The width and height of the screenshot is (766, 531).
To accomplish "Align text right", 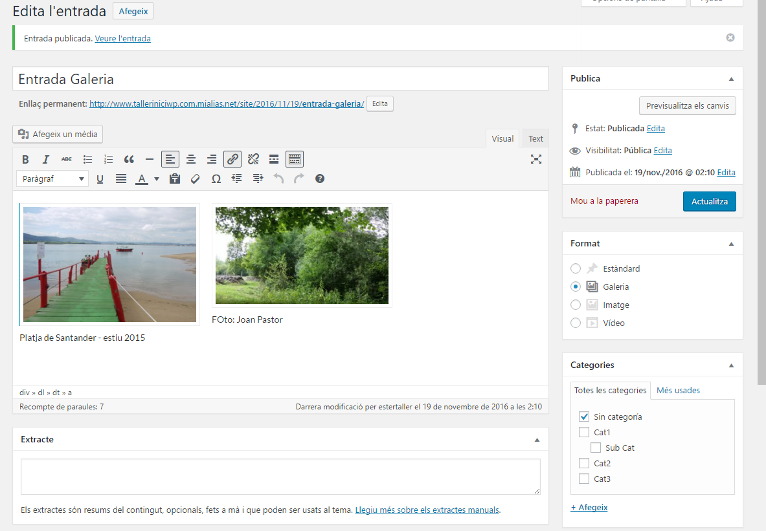I will coord(212,159).
